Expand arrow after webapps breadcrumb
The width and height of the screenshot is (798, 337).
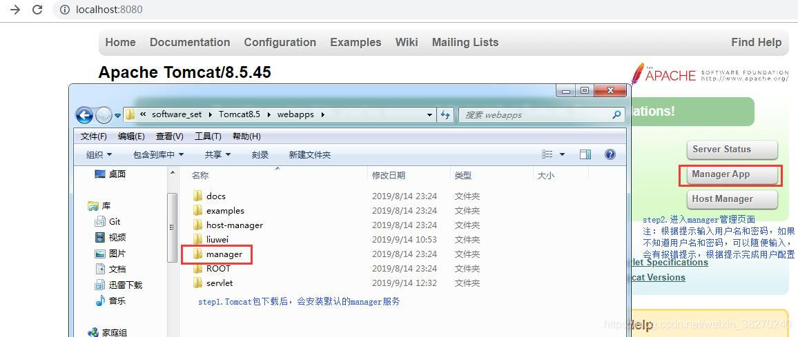point(322,114)
